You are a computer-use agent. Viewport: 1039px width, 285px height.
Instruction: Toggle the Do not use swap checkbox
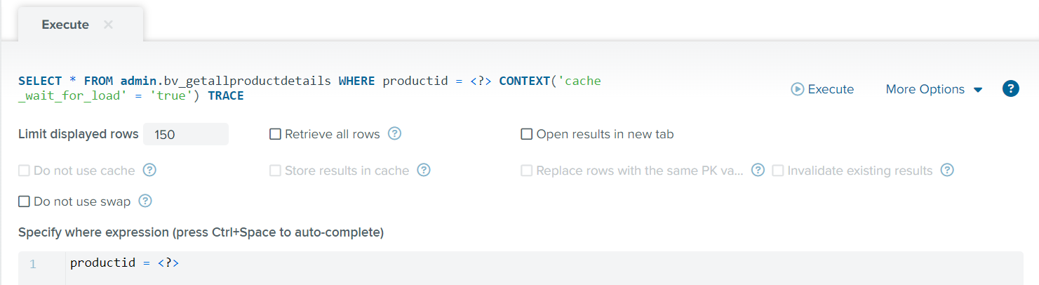24,201
